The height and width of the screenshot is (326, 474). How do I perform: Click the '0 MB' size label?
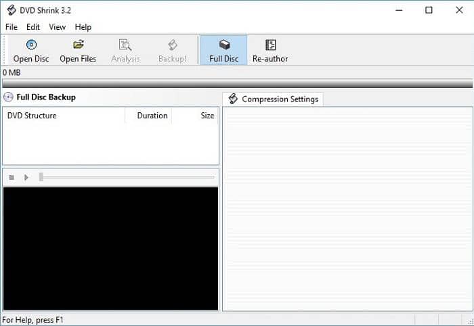(12, 73)
